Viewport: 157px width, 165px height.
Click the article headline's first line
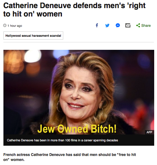(74, 6)
